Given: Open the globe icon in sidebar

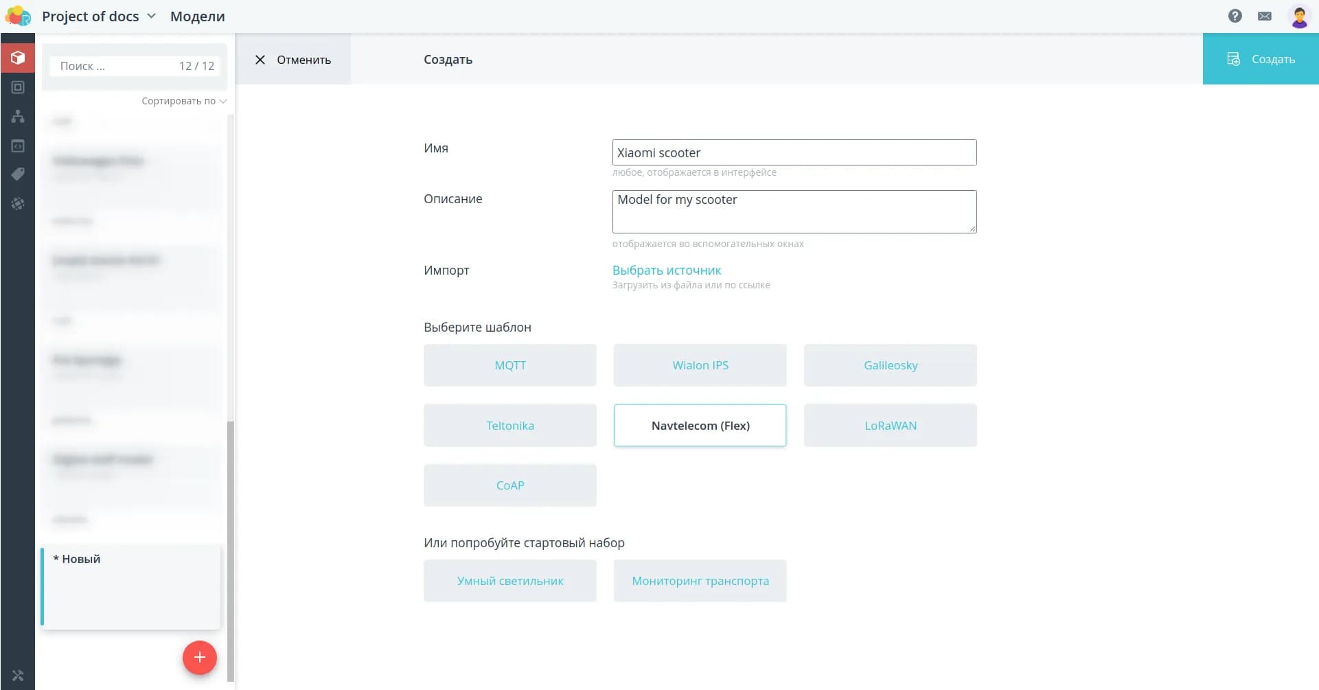Looking at the screenshot, I should 18,204.
